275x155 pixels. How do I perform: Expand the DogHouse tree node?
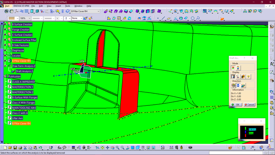5,50
